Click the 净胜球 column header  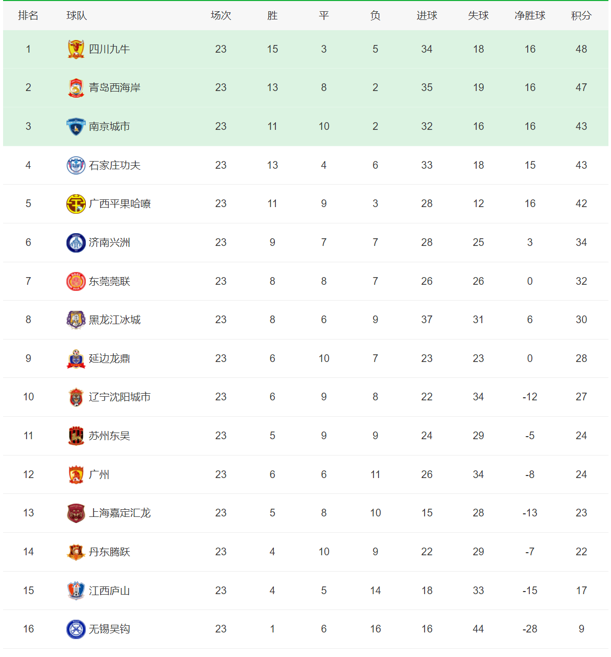pyautogui.click(x=530, y=16)
